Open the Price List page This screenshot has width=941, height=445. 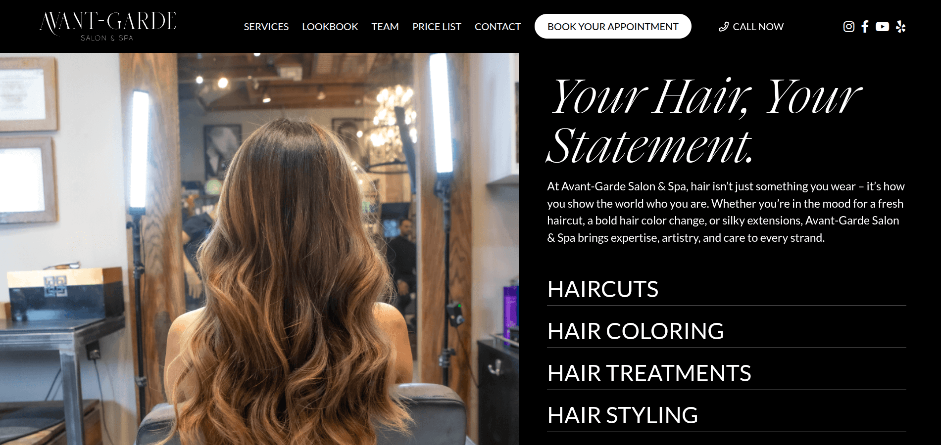pyautogui.click(x=437, y=27)
